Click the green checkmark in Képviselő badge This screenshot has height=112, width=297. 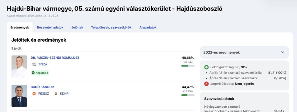click(33, 73)
